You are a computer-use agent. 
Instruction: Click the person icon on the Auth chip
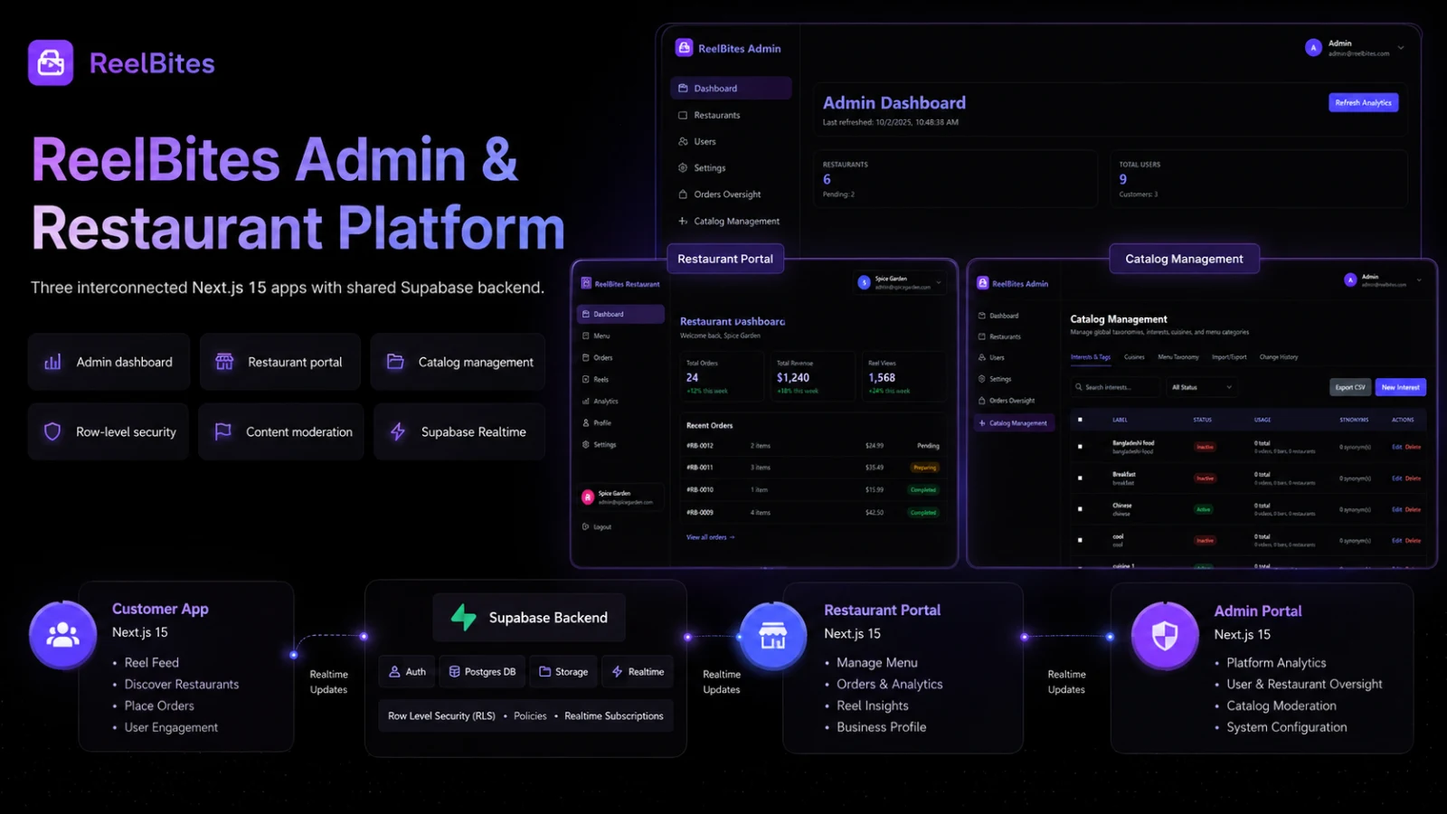[x=394, y=672]
